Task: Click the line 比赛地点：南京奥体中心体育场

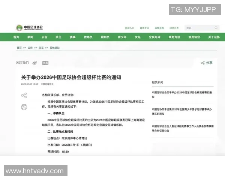Action: tap(67, 138)
